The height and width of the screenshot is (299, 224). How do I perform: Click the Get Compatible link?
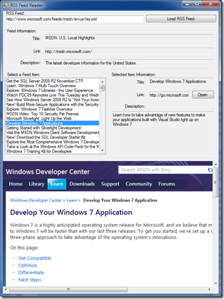[35, 258]
